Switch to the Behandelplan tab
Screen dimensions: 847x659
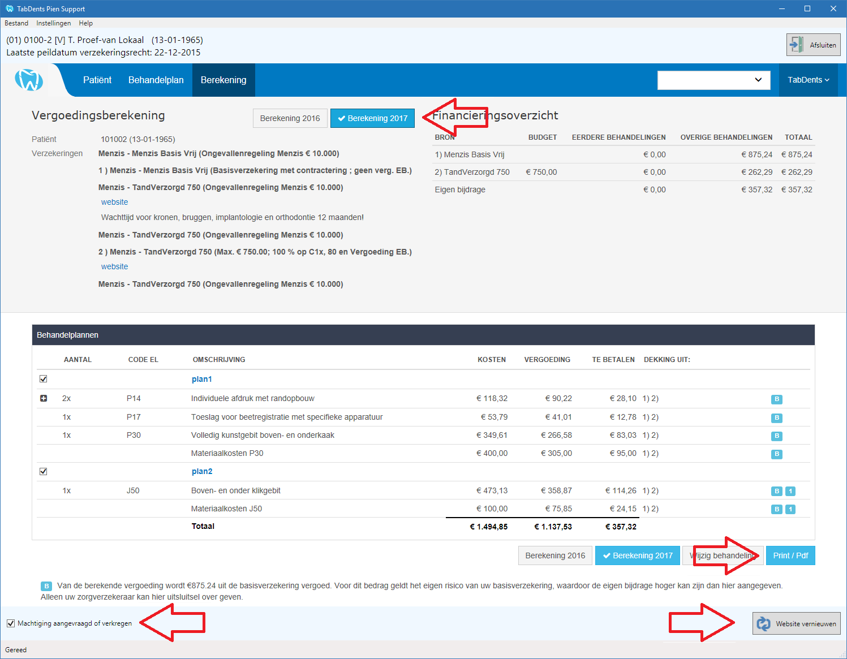point(156,80)
